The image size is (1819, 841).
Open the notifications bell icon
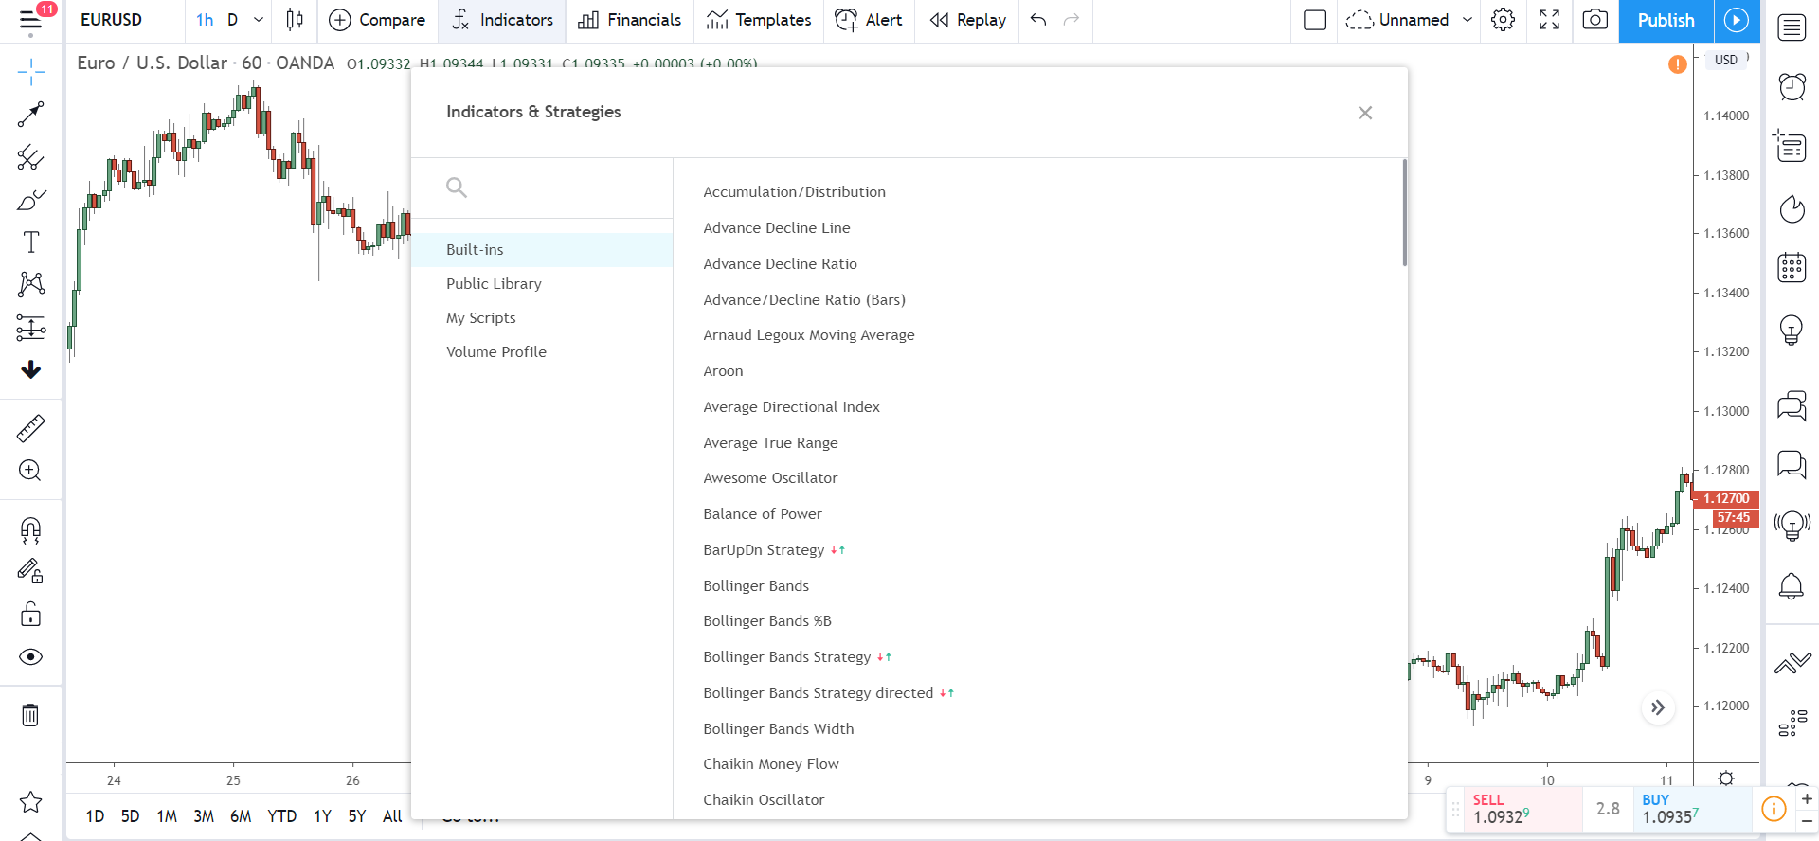coord(1792,586)
